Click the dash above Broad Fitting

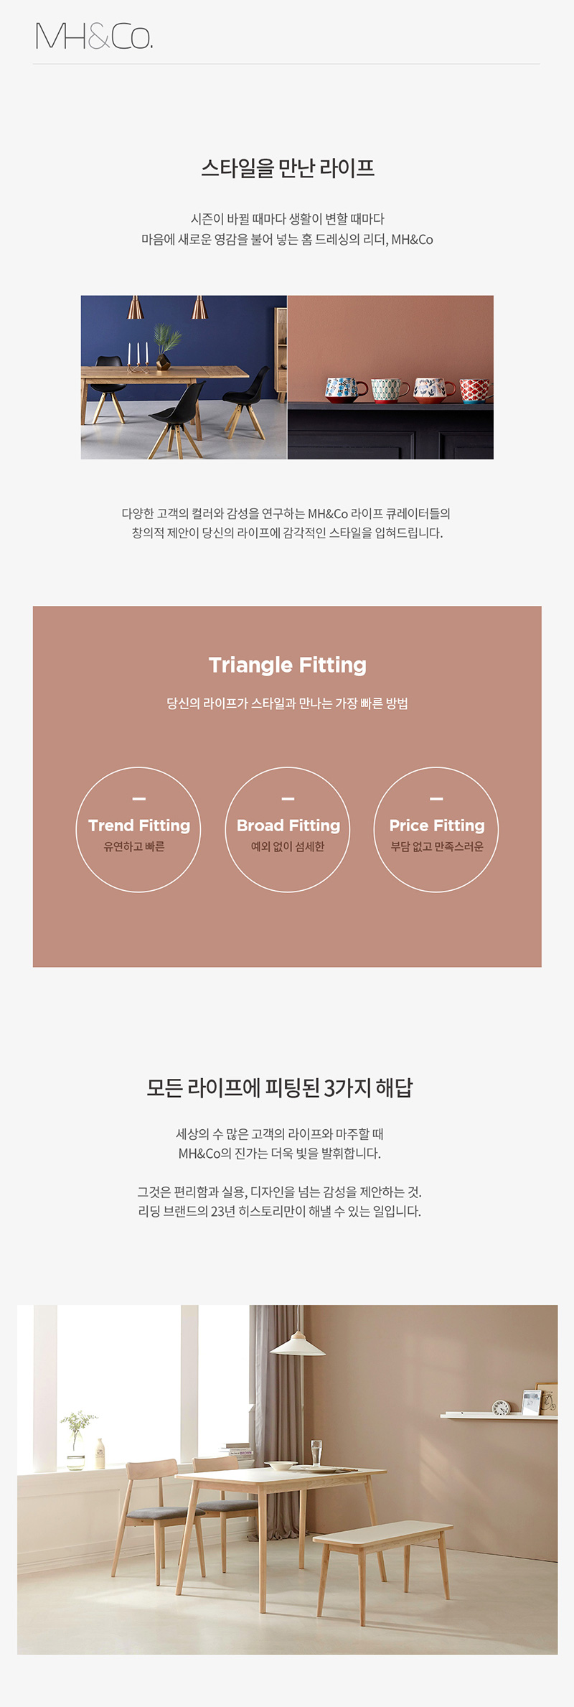coord(288,799)
